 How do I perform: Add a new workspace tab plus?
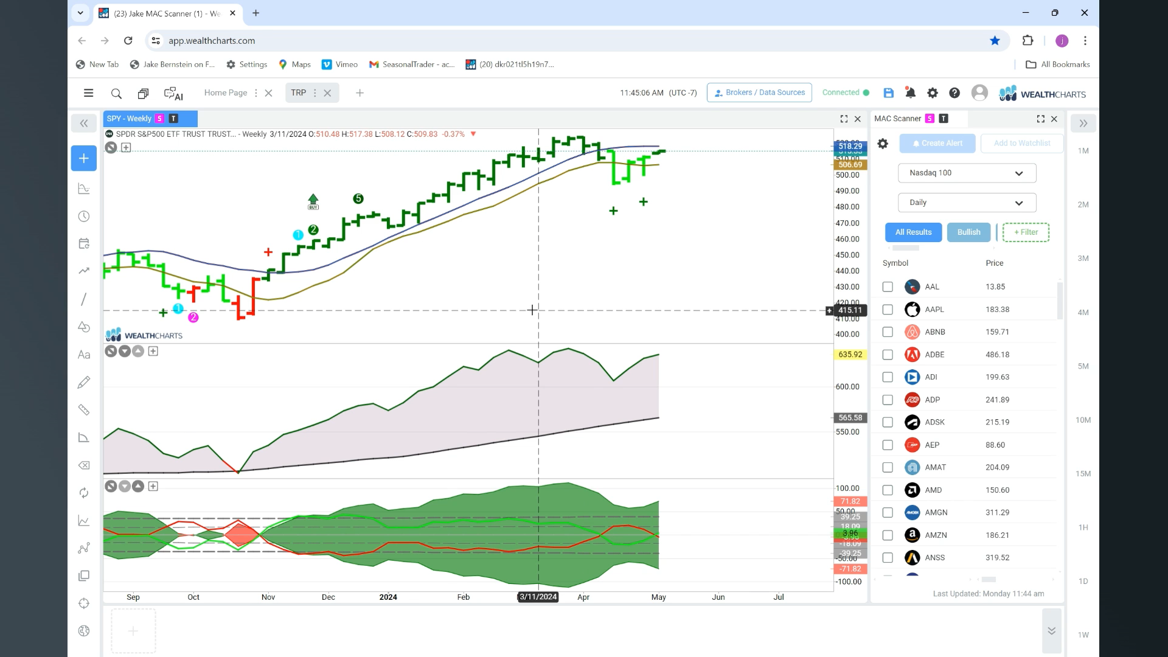coord(360,93)
